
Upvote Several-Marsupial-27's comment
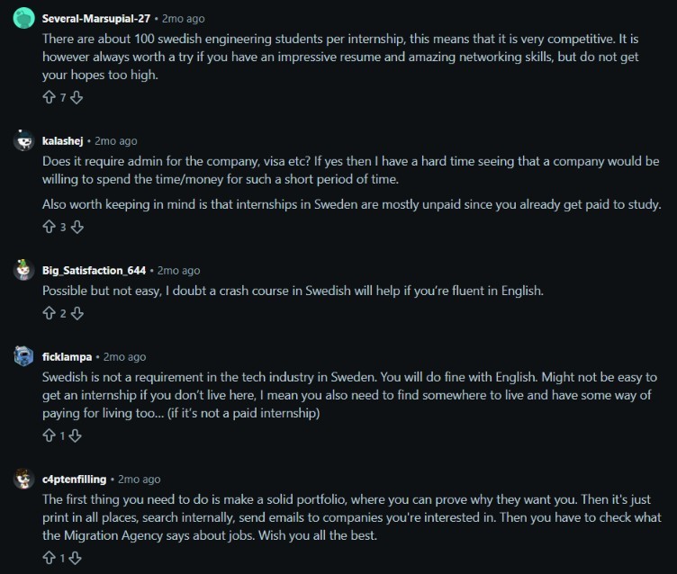click(x=49, y=97)
